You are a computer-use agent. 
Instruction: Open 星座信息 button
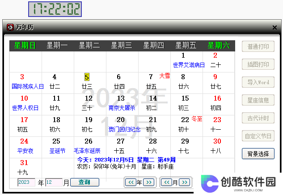click(258, 100)
